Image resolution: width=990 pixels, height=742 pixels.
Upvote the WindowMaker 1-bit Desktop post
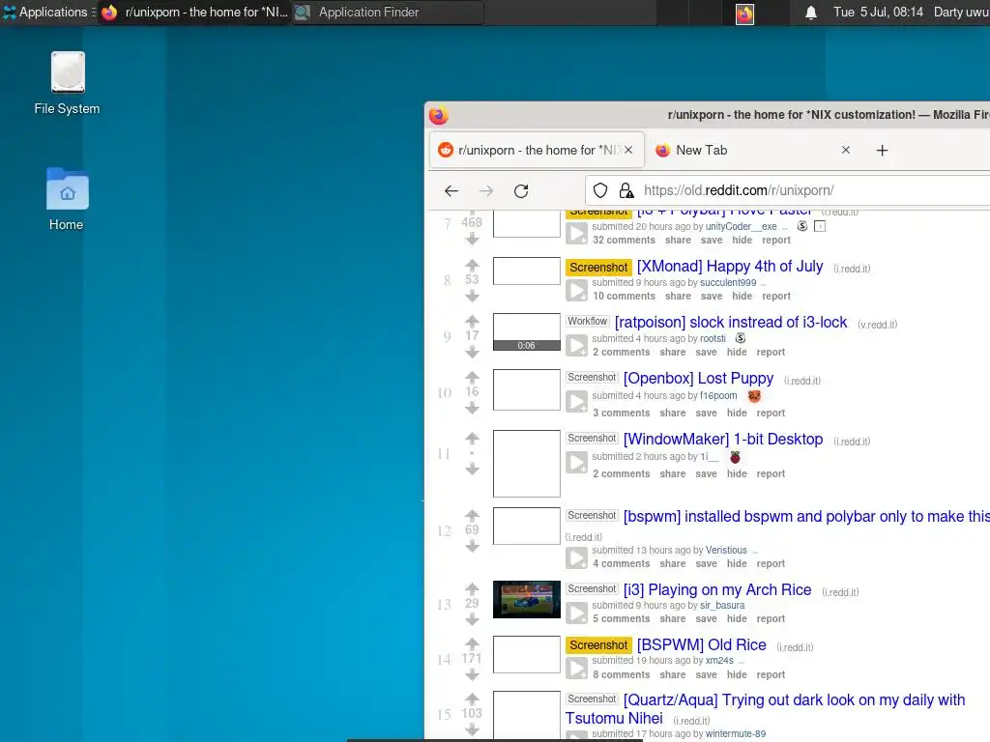[472, 438]
